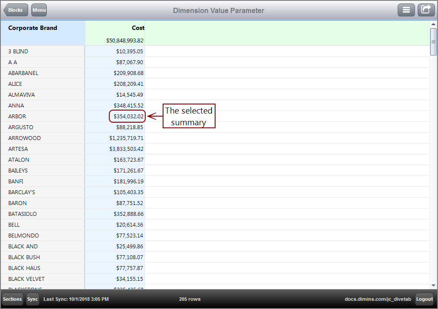Select the Cost column header

tap(137, 28)
